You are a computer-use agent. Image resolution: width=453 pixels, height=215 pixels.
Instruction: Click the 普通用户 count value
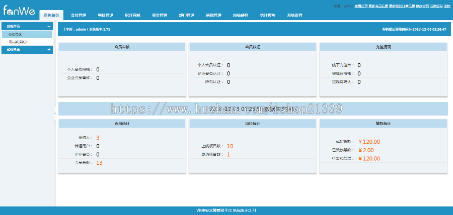98,146
